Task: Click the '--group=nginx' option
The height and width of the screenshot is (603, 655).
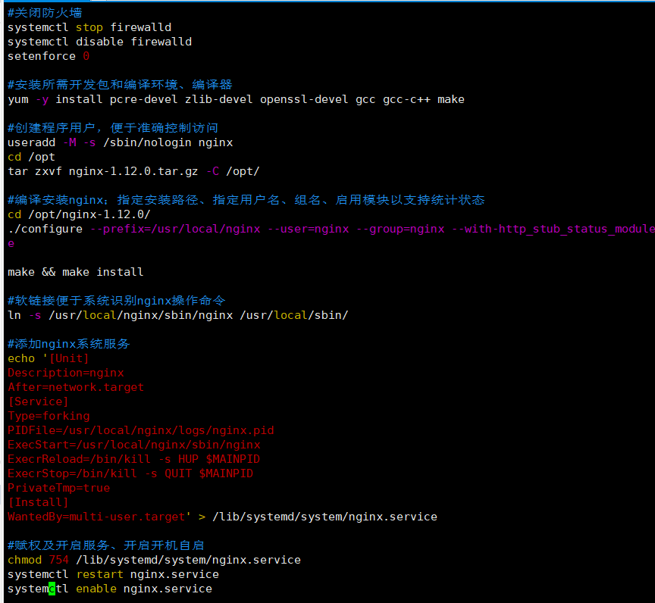Action: (400, 229)
